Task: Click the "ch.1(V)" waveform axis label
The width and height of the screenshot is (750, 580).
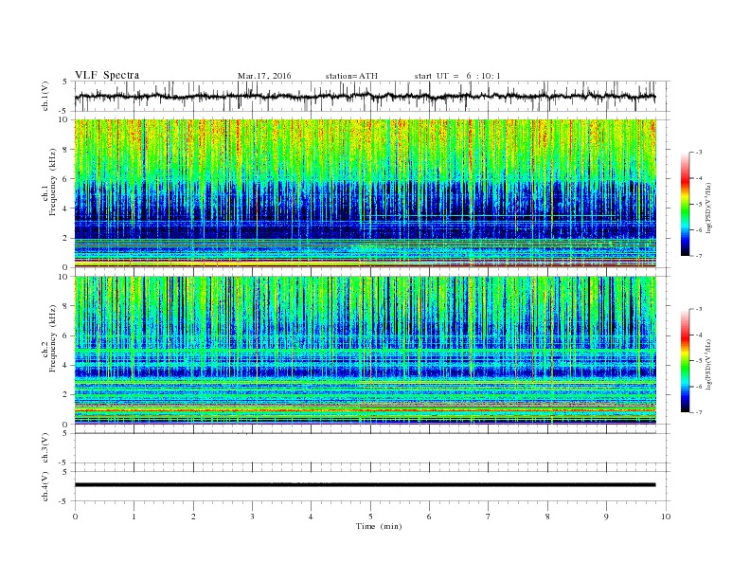Action: (x=45, y=96)
